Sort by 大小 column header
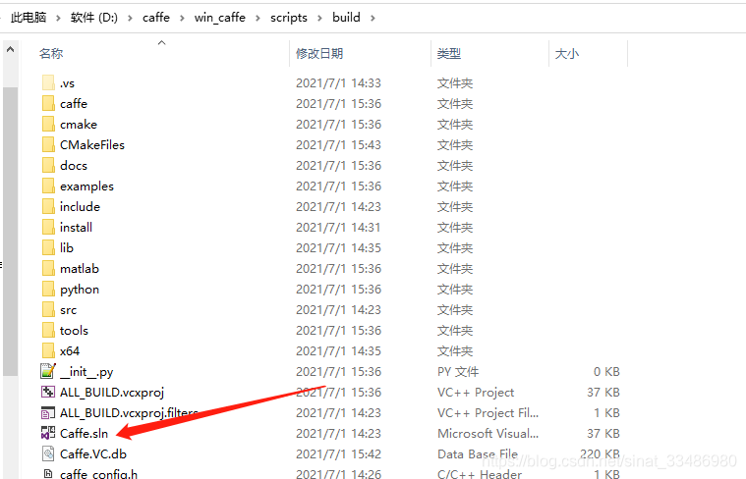Screen dimensions: 746x479 [x=567, y=53]
